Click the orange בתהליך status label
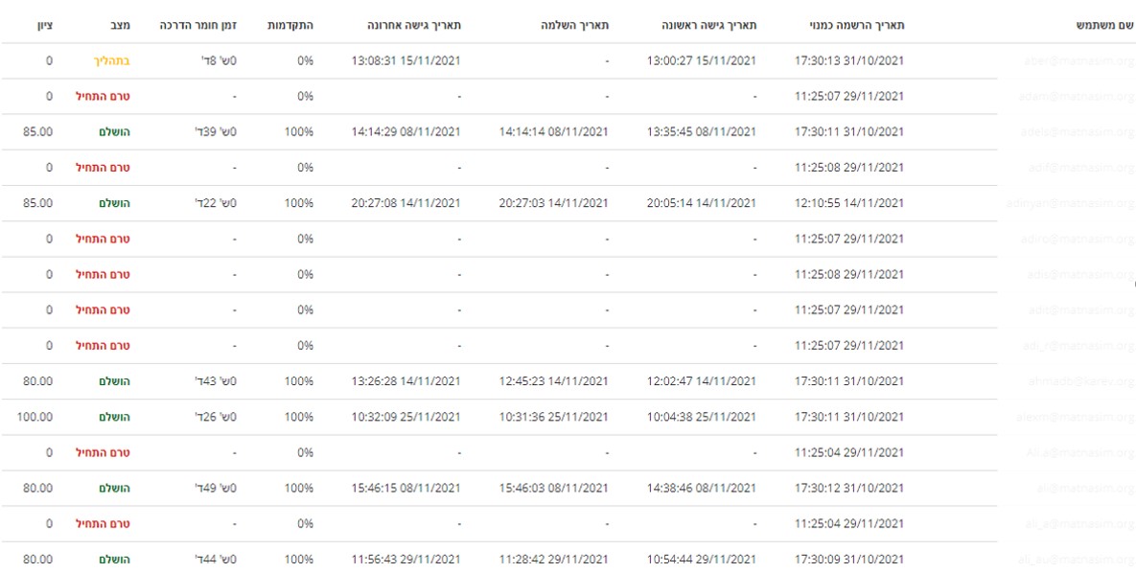1136x573 pixels. click(111, 60)
